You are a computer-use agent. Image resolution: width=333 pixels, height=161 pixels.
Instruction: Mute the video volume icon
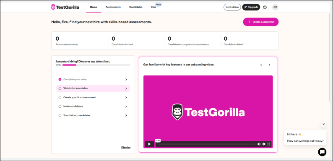(259, 144)
